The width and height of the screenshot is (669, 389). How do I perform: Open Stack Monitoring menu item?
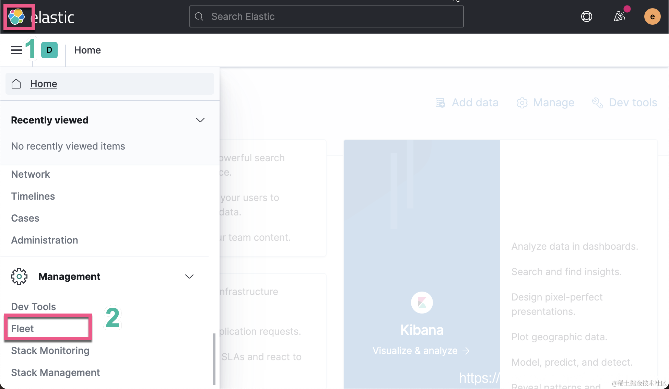point(50,351)
